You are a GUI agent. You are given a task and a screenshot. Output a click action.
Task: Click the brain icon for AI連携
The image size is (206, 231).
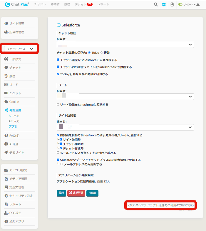[x=6, y=144]
